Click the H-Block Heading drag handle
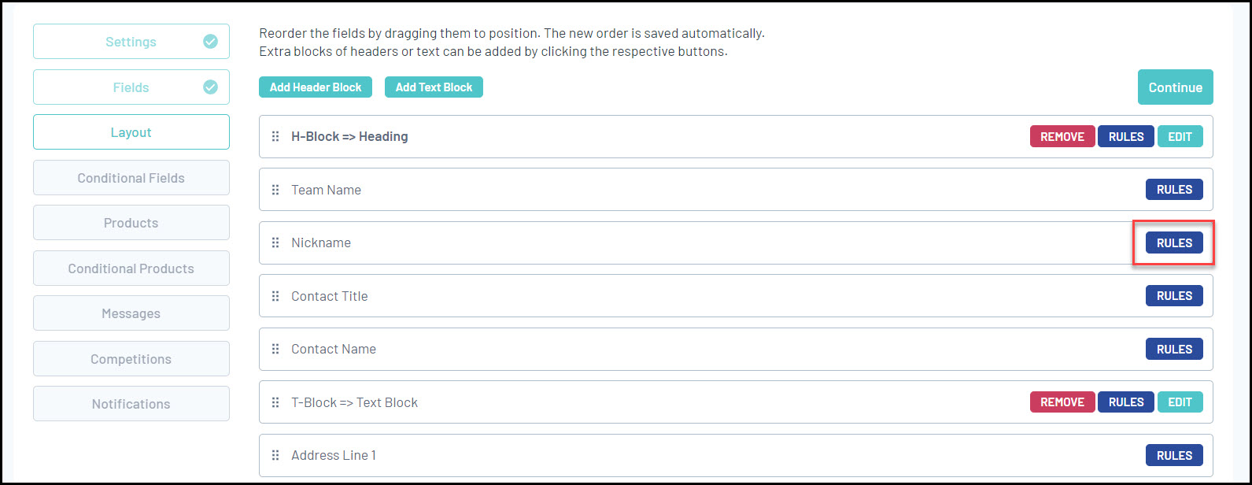 coord(275,136)
